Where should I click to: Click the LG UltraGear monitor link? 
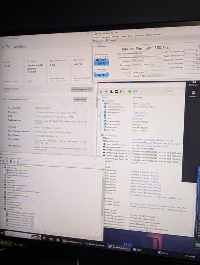pyautogui.click(x=156, y=197)
